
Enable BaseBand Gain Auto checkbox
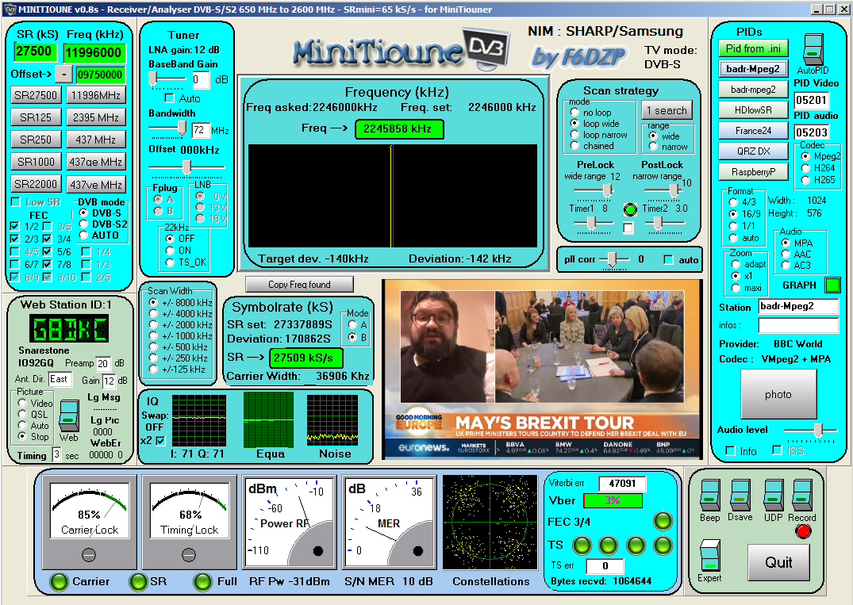[x=169, y=98]
